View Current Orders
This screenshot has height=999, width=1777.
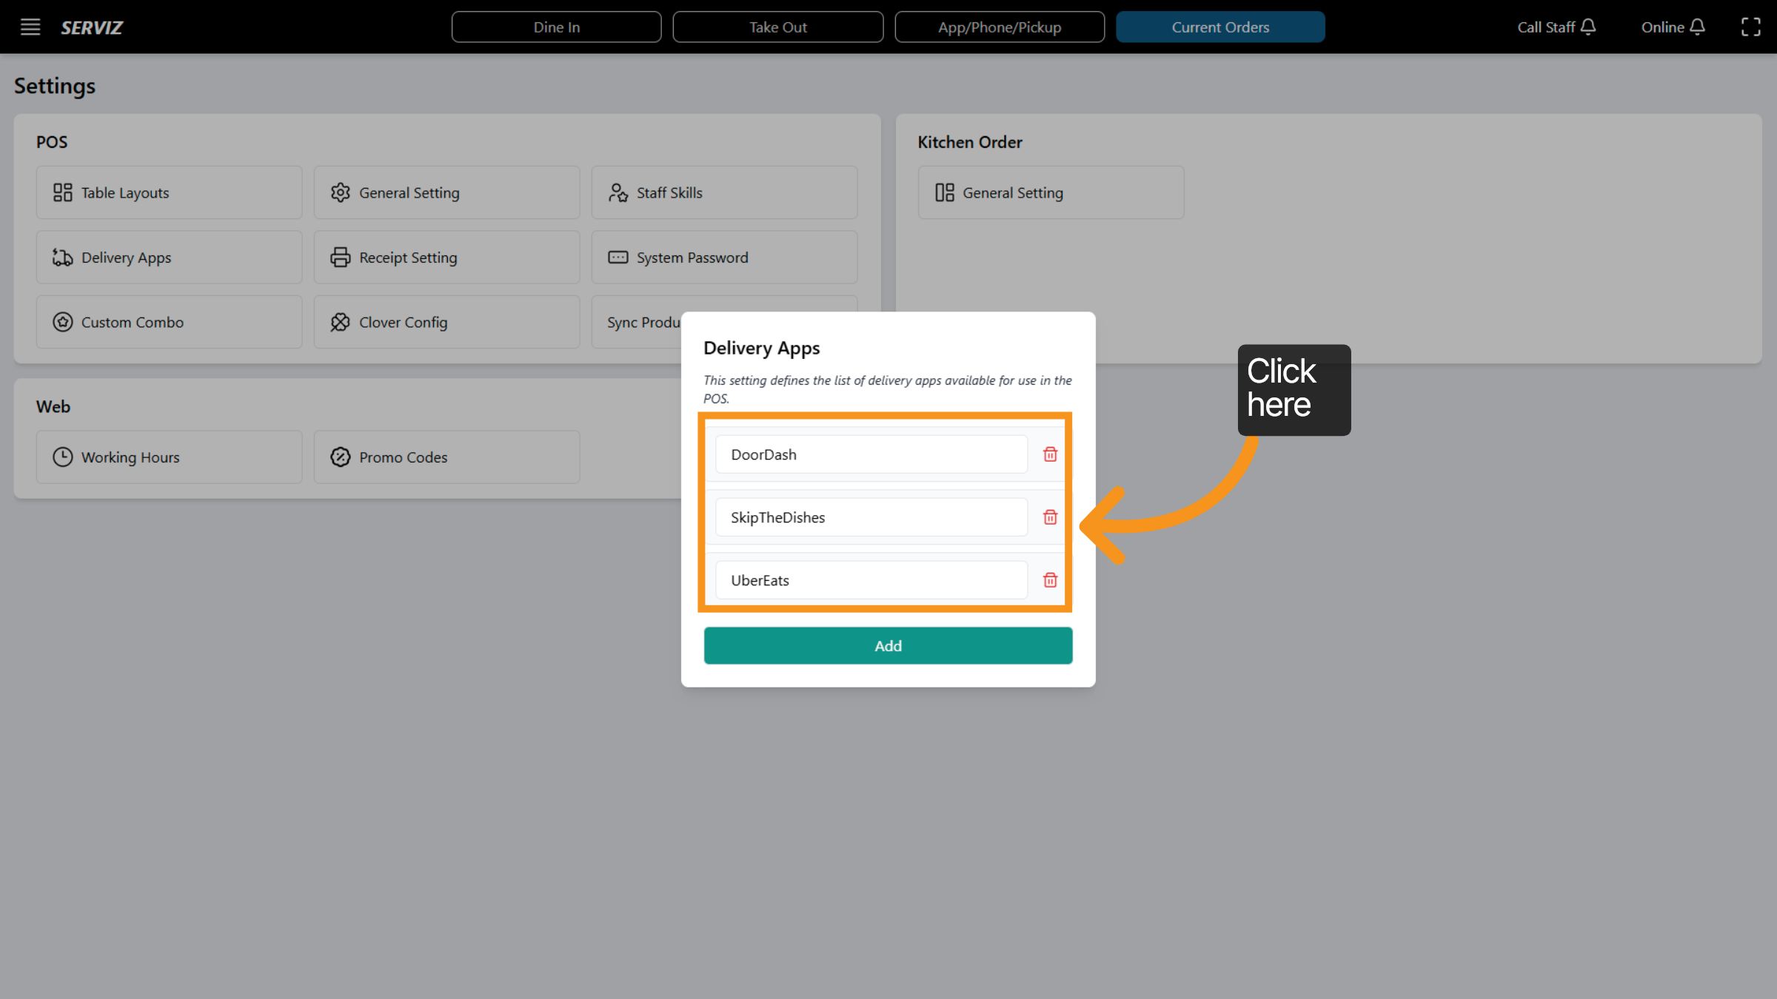(1220, 27)
